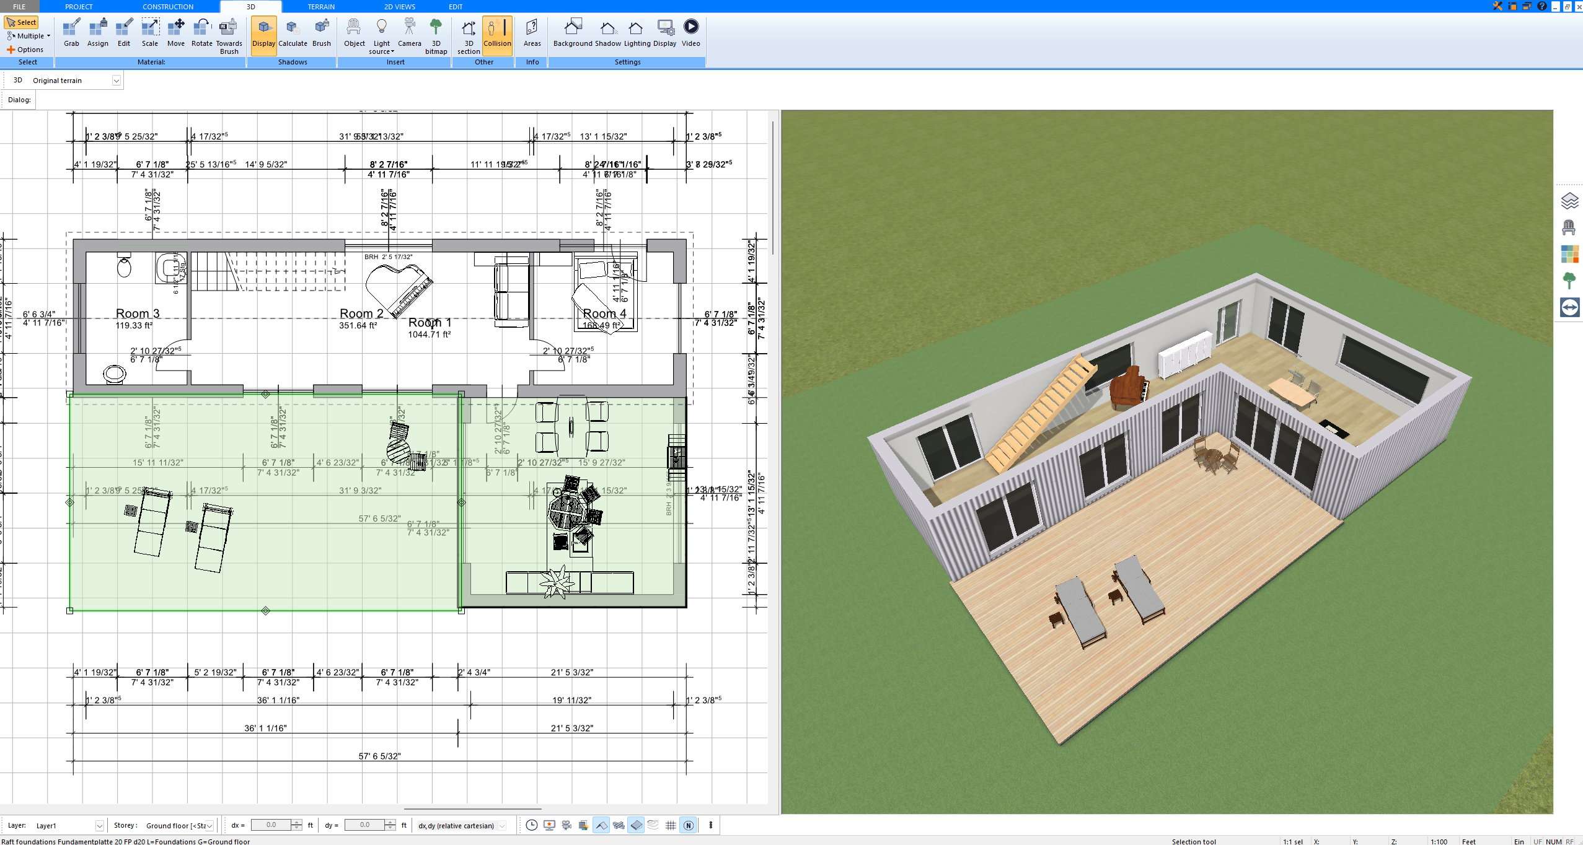This screenshot has width=1583, height=845.
Task: Toggle the hatched layers icon in bottom toolbar
Action: [619, 825]
